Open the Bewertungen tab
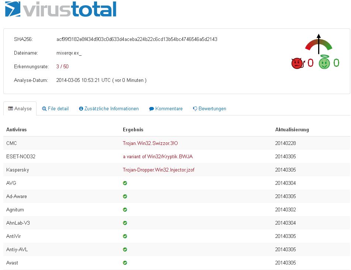 point(210,108)
